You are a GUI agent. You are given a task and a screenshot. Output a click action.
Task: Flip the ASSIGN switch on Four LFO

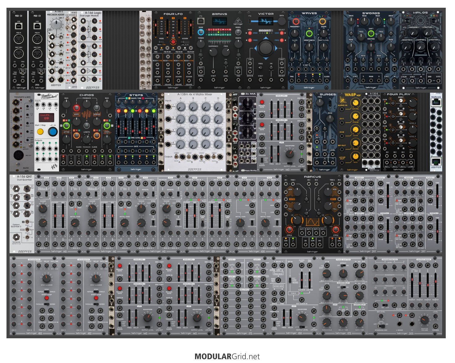(x=185, y=42)
